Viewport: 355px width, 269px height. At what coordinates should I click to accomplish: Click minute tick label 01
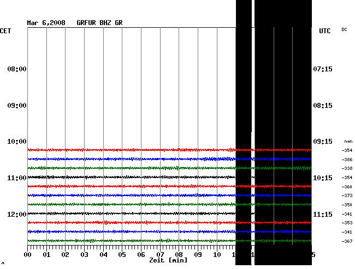46,255
